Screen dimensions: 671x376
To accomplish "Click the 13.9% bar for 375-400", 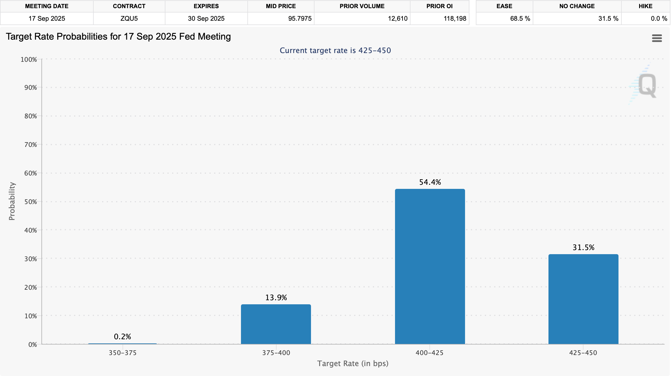I will (276, 324).
